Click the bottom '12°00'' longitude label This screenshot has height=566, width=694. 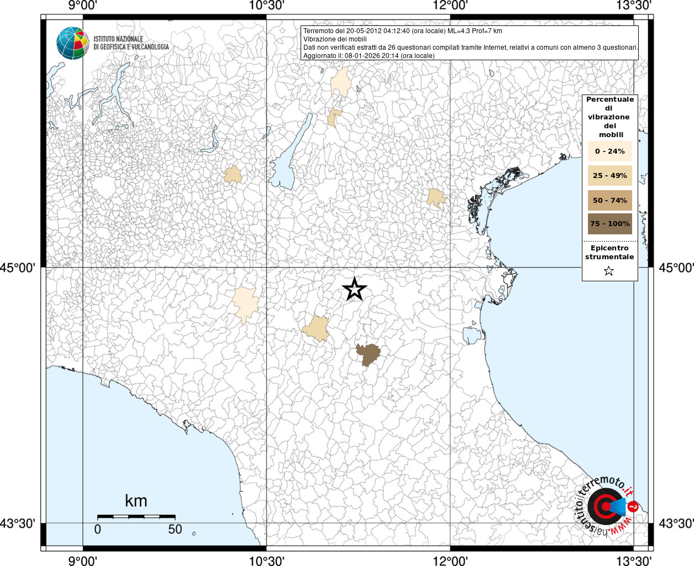pos(450,560)
